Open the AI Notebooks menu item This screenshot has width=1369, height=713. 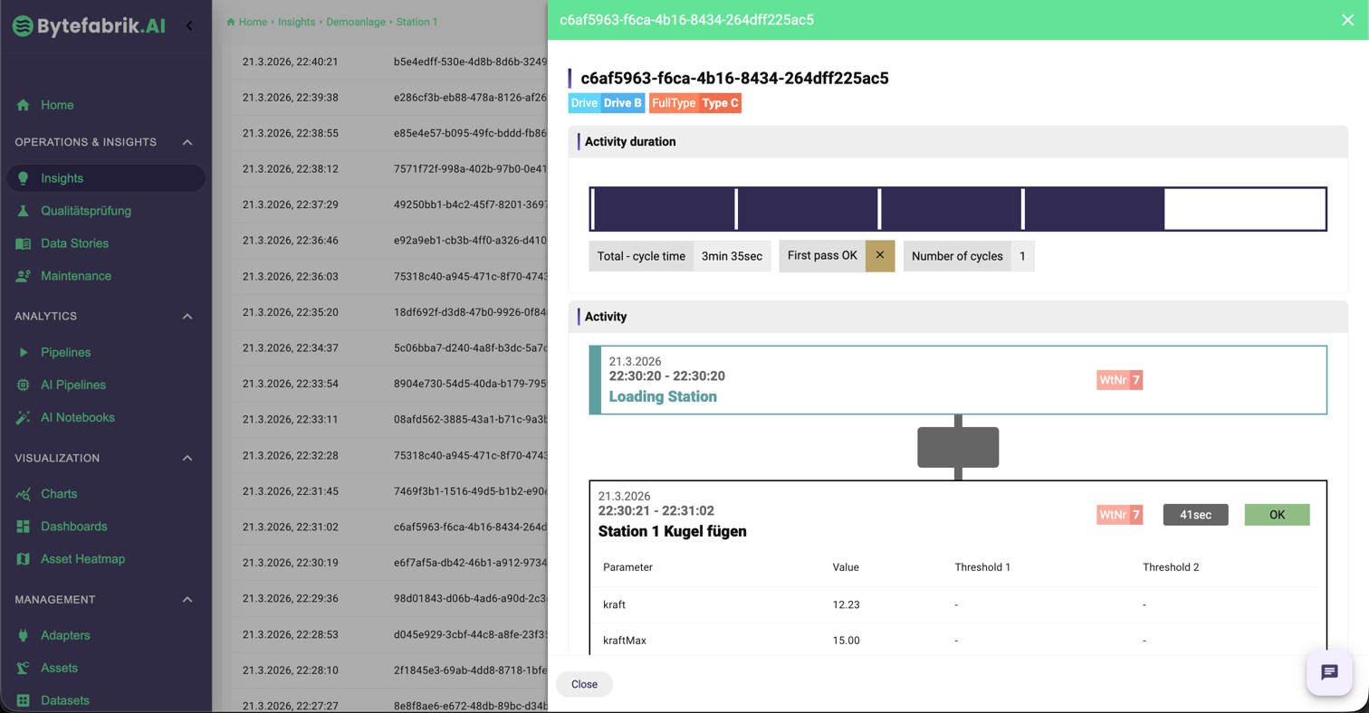(77, 417)
